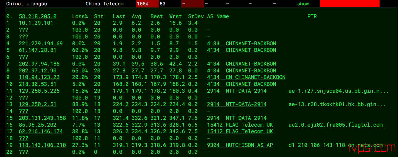Select the 347.1 worst value on hop 15
The image size is (398, 157).
pos(176,118)
